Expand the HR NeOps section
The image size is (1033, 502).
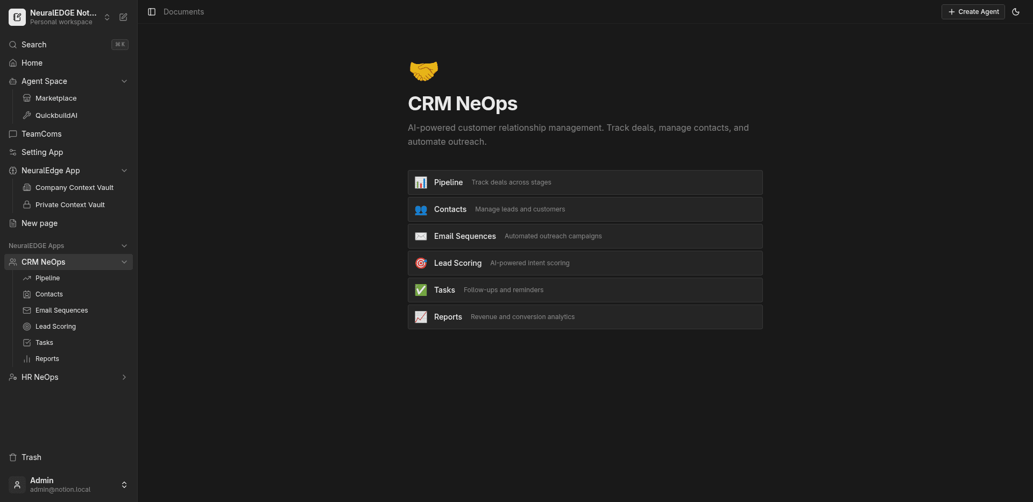tap(124, 377)
